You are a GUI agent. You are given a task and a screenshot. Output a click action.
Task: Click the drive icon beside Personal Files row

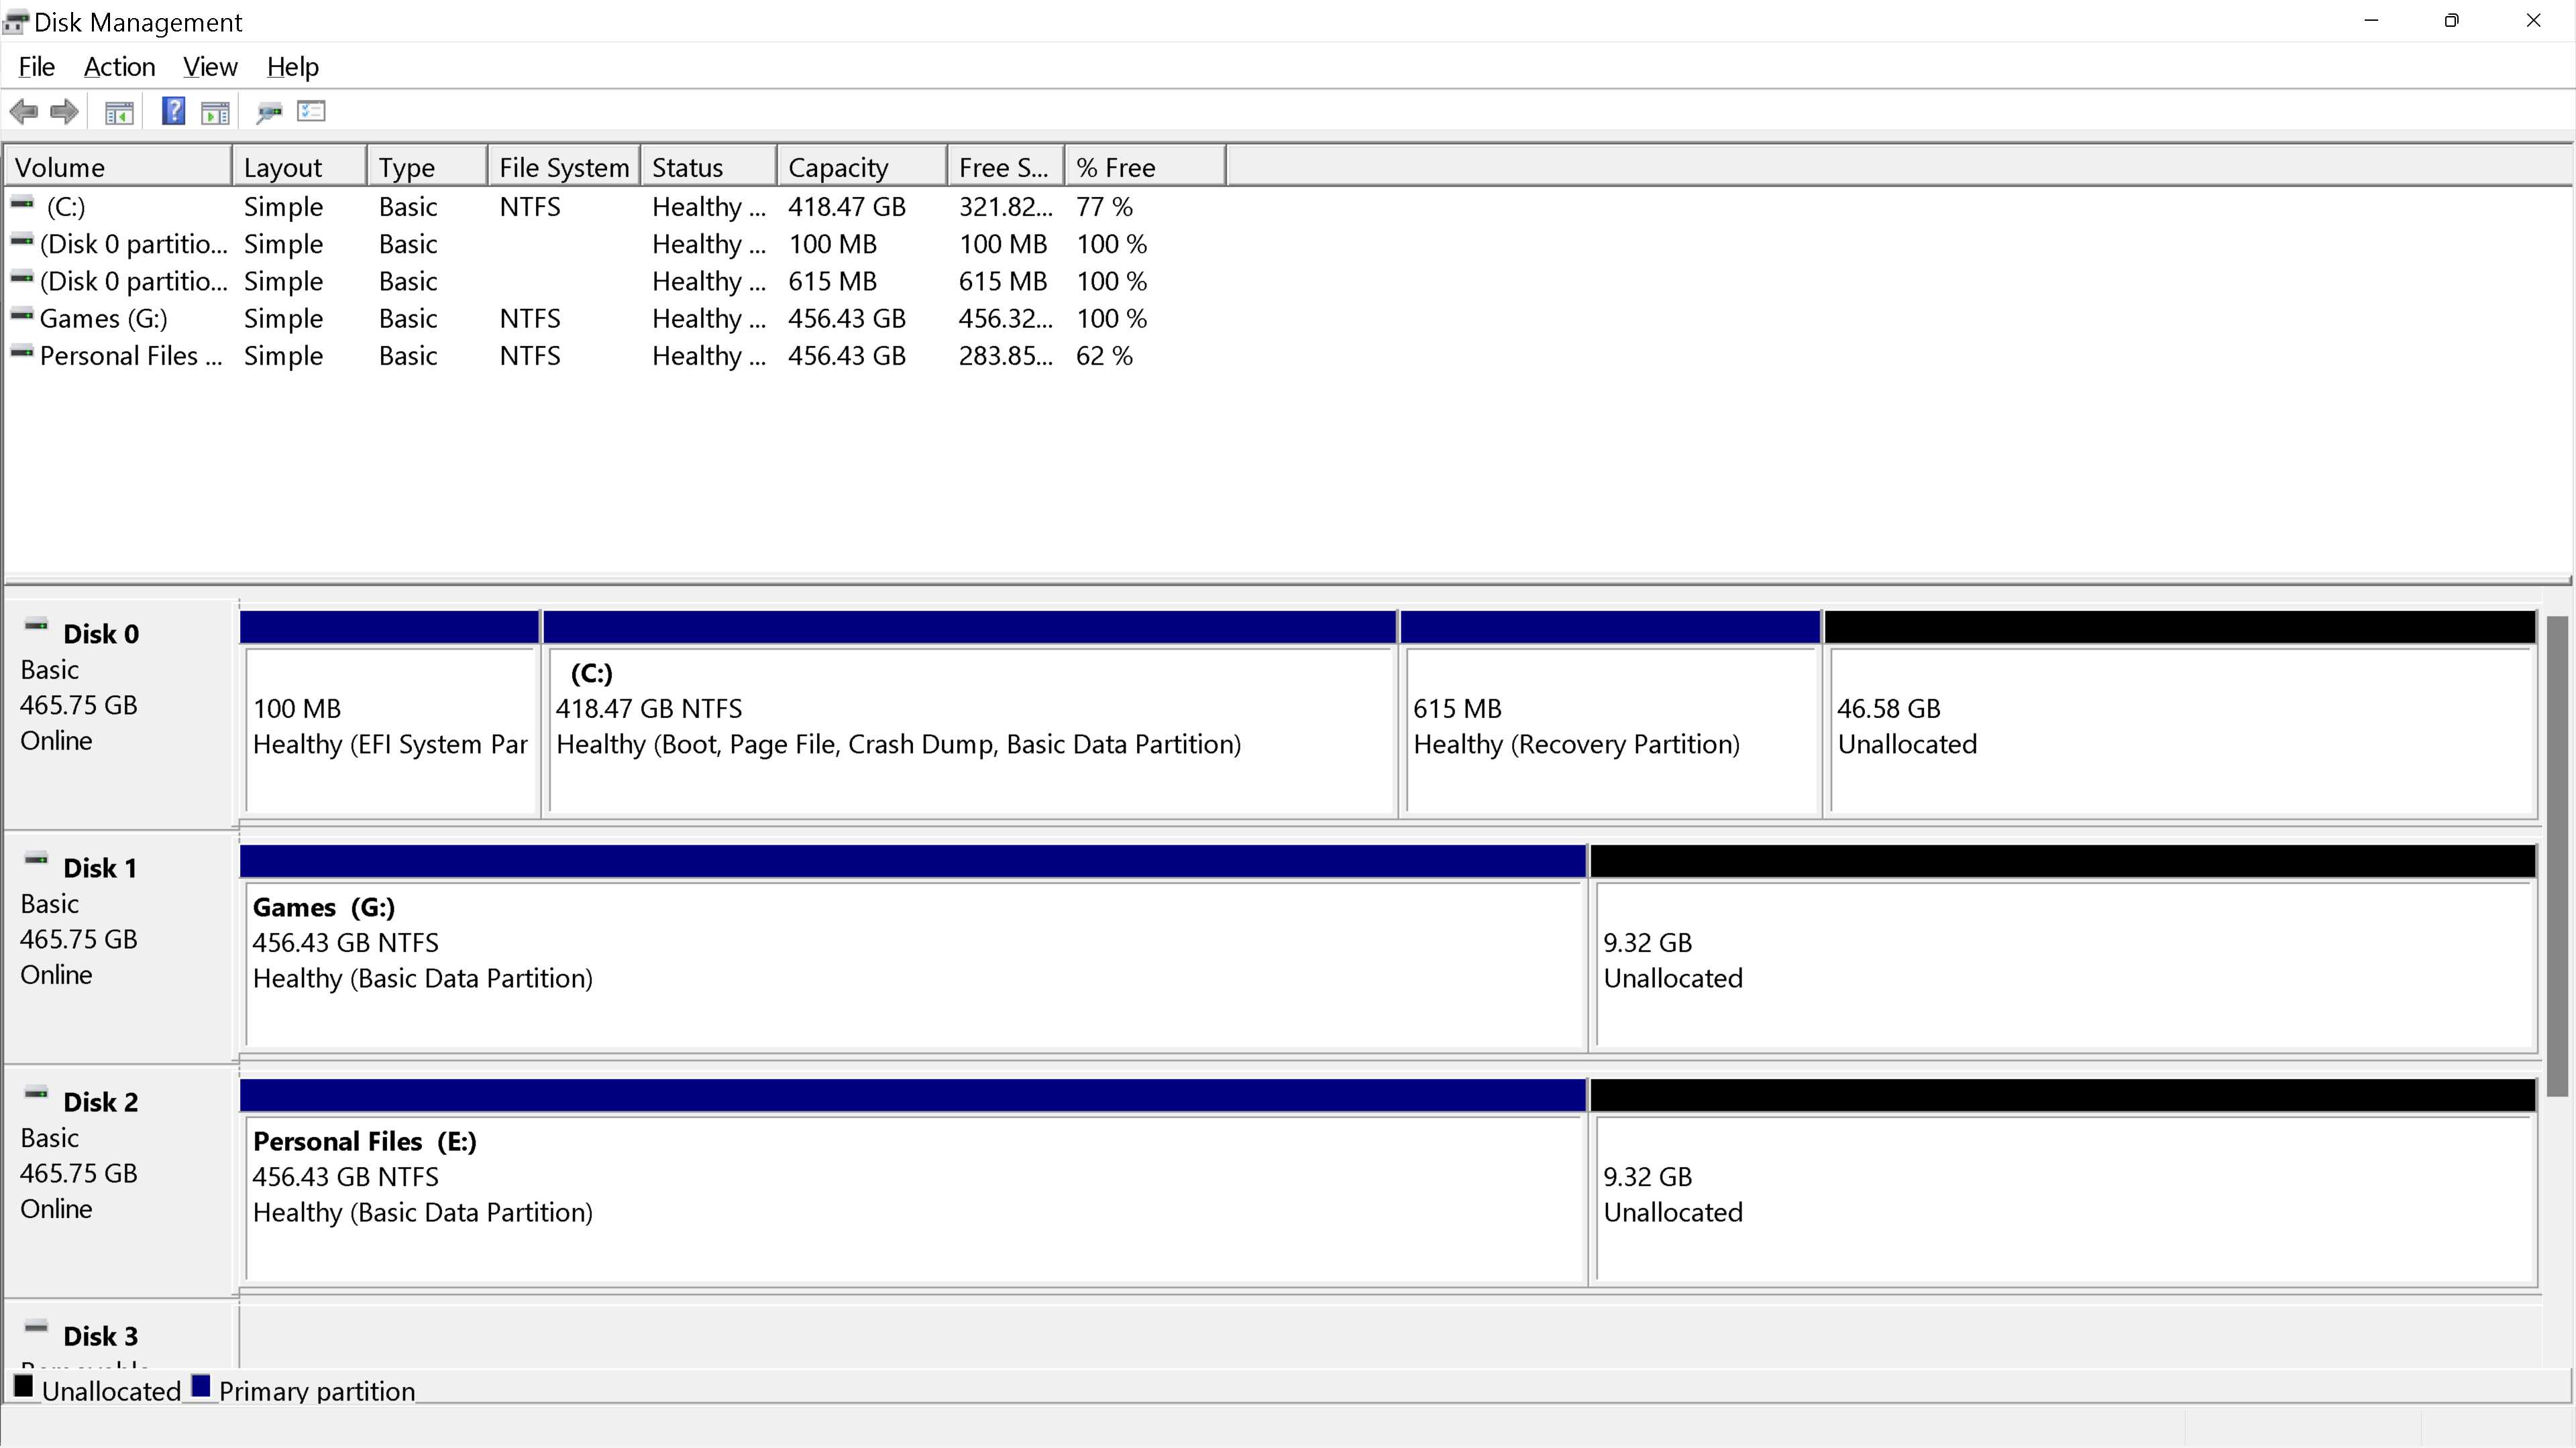click(22, 353)
